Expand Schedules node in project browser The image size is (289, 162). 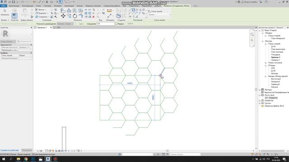click(260, 92)
